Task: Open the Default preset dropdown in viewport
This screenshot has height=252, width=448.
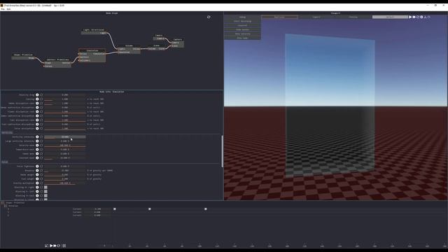Action: [x=390, y=17]
